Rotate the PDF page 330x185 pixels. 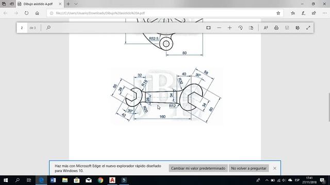point(240,28)
